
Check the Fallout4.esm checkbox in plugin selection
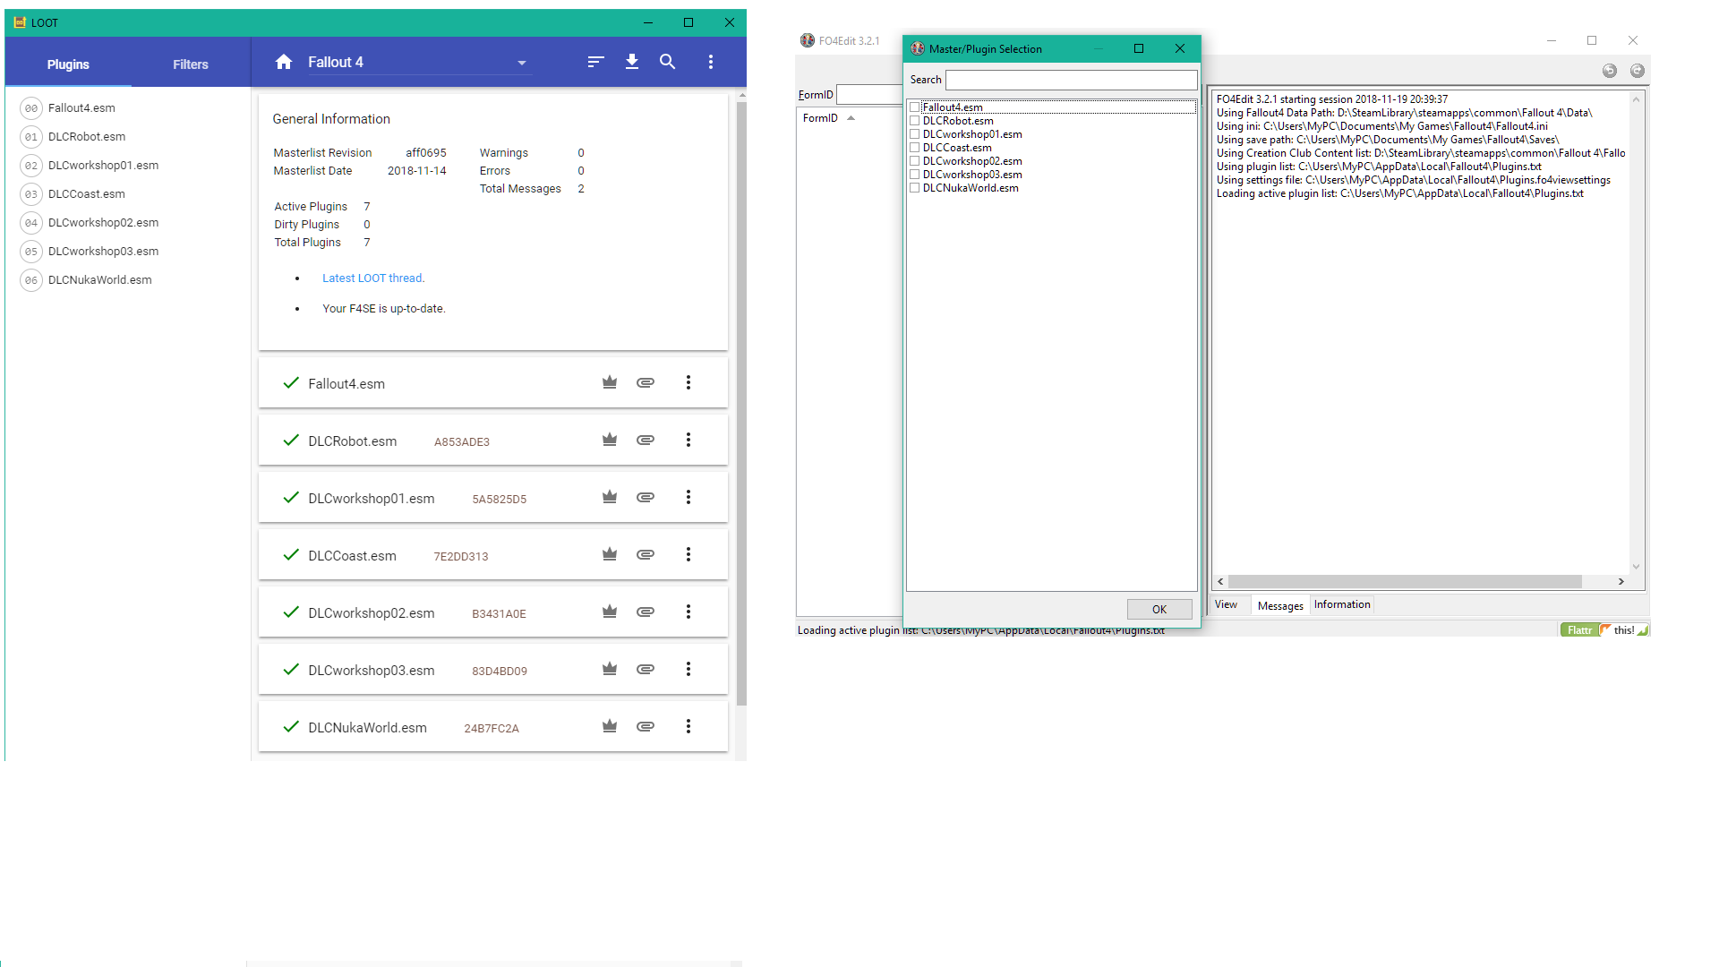coord(915,107)
